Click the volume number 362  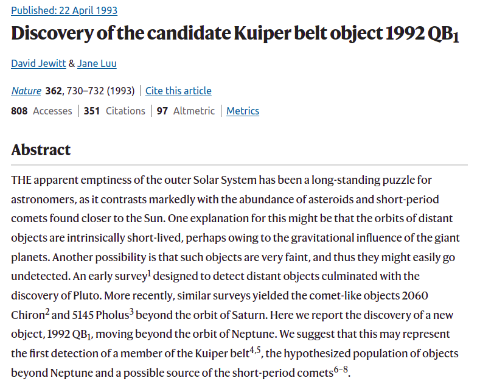pos(54,91)
